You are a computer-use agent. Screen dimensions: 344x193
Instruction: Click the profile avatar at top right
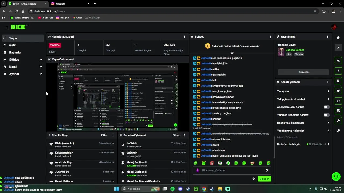point(334,27)
